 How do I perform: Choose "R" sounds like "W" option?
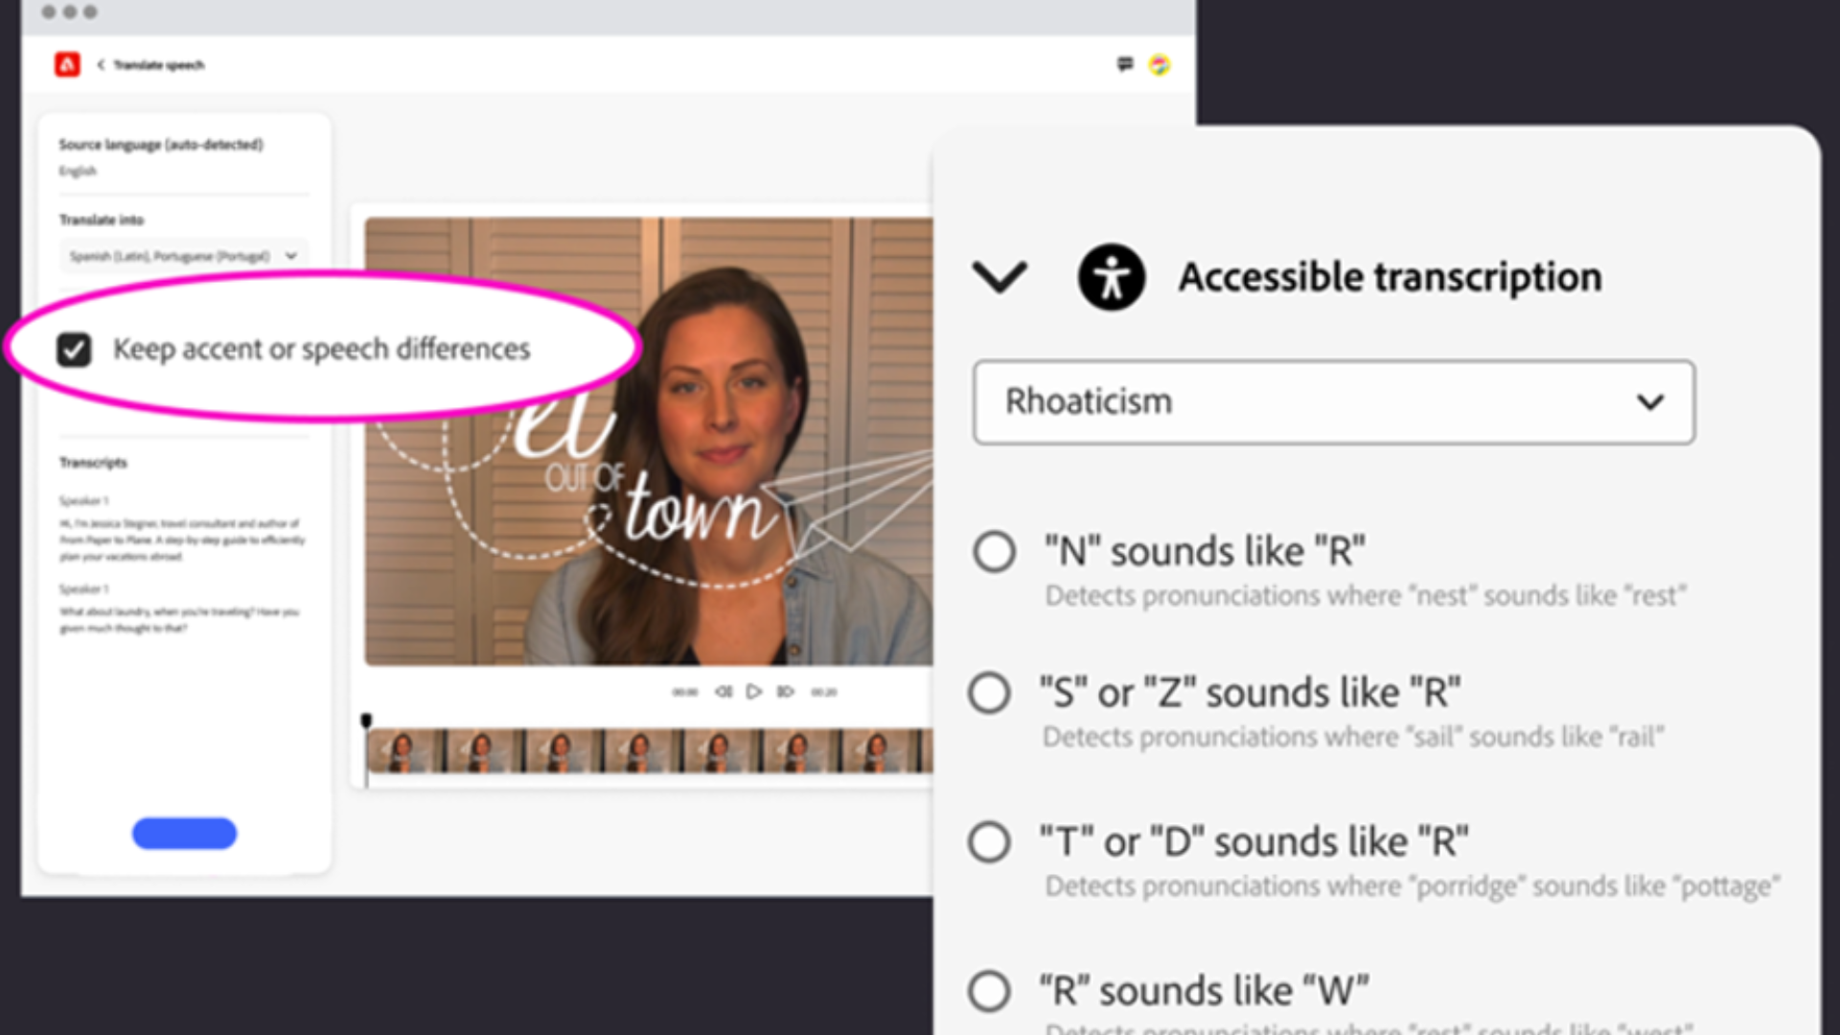pos(989,991)
